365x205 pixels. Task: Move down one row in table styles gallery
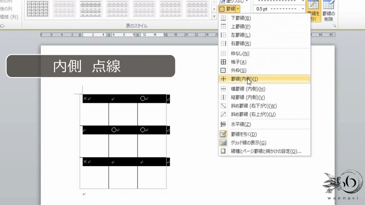pos(214,9)
